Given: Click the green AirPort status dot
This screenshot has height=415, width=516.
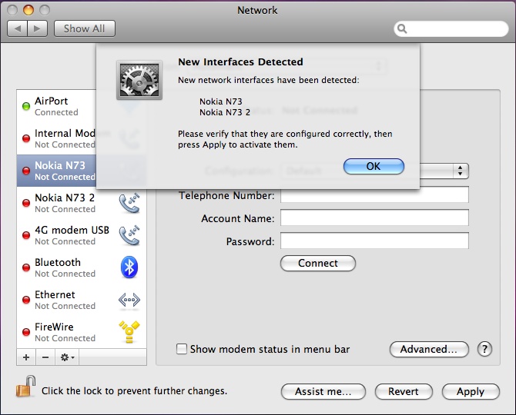Looking at the screenshot, I should point(26,106).
